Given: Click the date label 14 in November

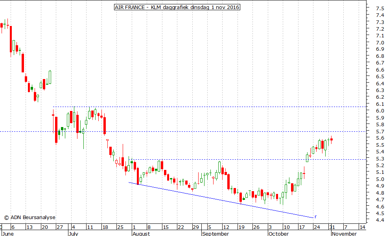Looking at the screenshot, I should (x=362, y=227).
